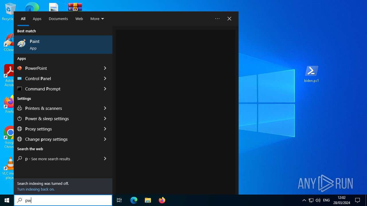Click the 'Change proxy settings' text
Screen dimensions: 367x206
pyautogui.click(x=46, y=139)
